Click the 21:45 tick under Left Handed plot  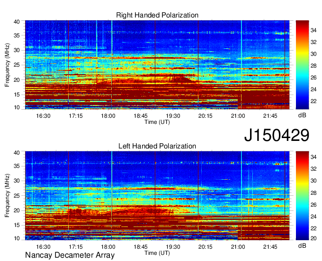270,247
